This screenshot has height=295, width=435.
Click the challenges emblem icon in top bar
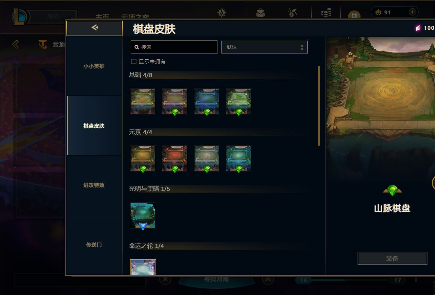click(x=222, y=13)
